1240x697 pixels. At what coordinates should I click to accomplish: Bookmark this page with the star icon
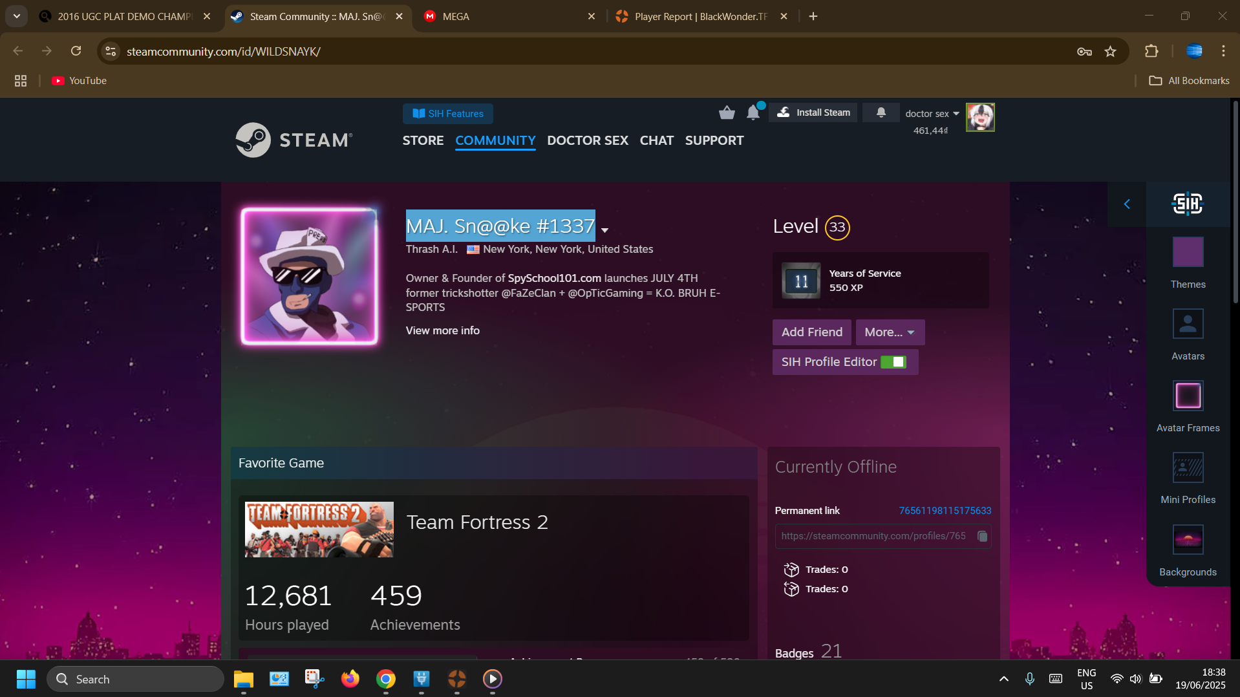tap(1110, 51)
